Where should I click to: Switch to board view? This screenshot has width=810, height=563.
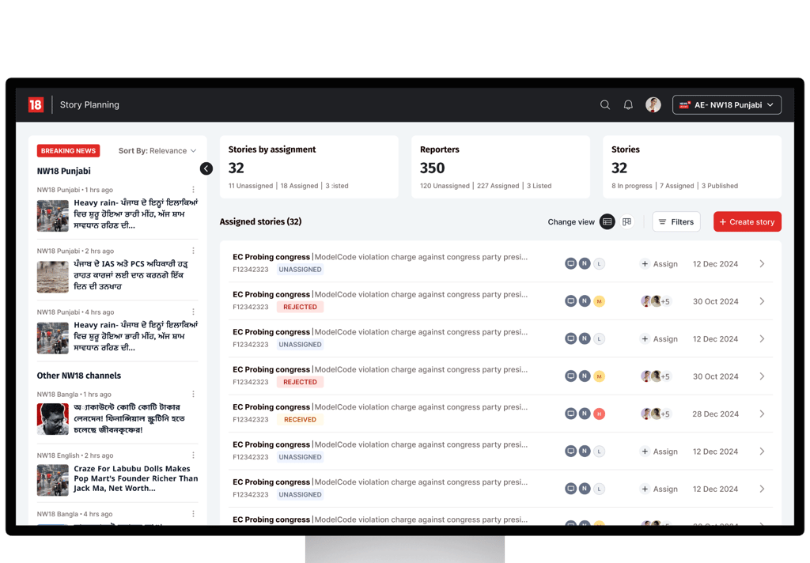pos(626,221)
